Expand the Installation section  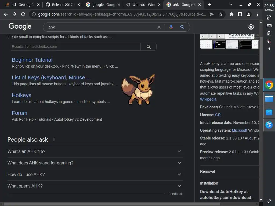click(230, 183)
